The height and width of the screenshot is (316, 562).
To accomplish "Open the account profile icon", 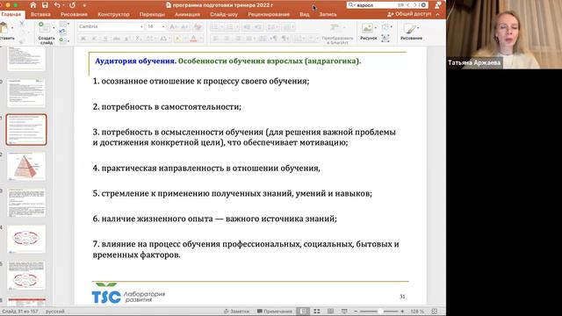I will (437, 5).
